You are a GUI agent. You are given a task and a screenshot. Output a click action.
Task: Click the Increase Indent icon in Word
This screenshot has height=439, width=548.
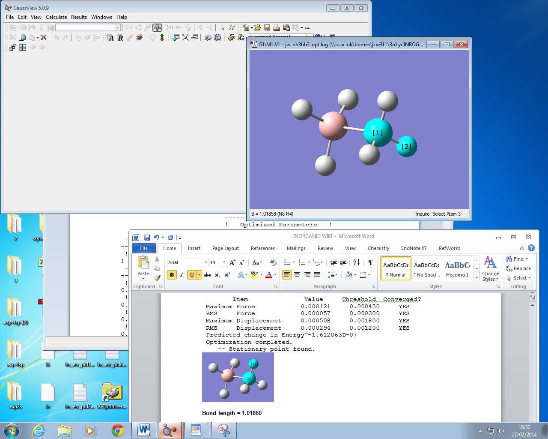click(343, 262)
